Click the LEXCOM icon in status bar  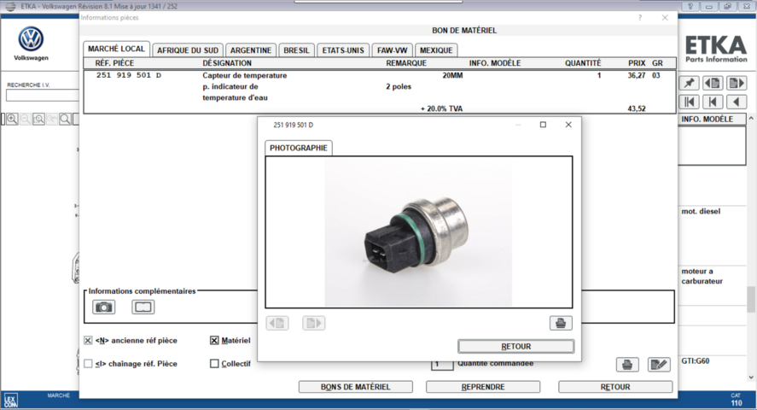click(x=10, y=401)
